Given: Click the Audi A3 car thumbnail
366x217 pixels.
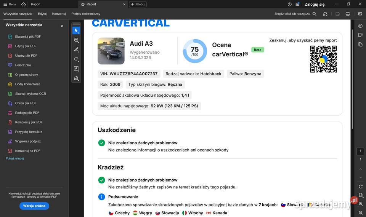Looking at the screenshot, I should [x=111, y=51].
